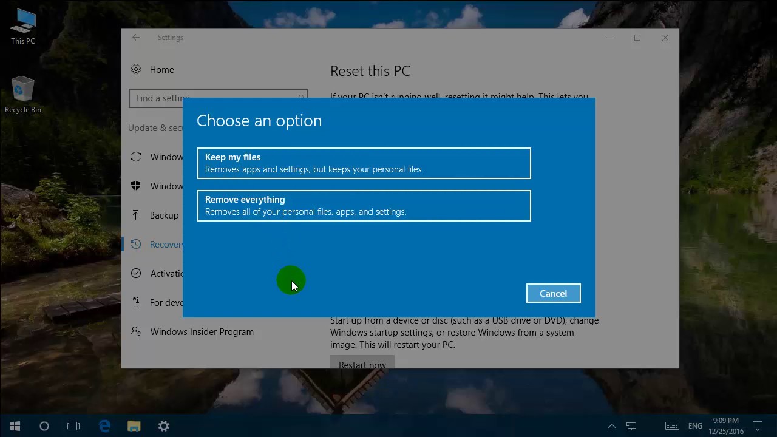This screenshot has height=437, width=777.
Task: Close the Settings window
Action: 665,38
